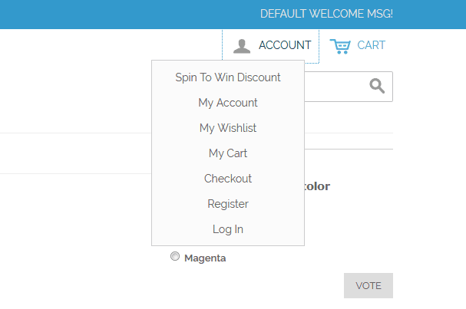Click the Magenta option label

205,258
